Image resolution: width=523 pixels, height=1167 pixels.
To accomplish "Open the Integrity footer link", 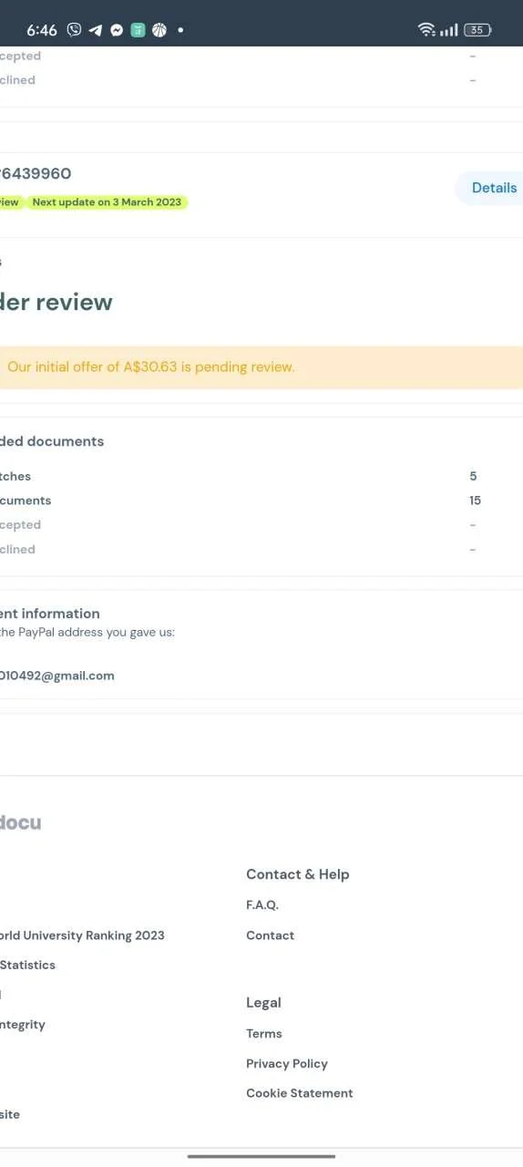I will pos(23,1025).
